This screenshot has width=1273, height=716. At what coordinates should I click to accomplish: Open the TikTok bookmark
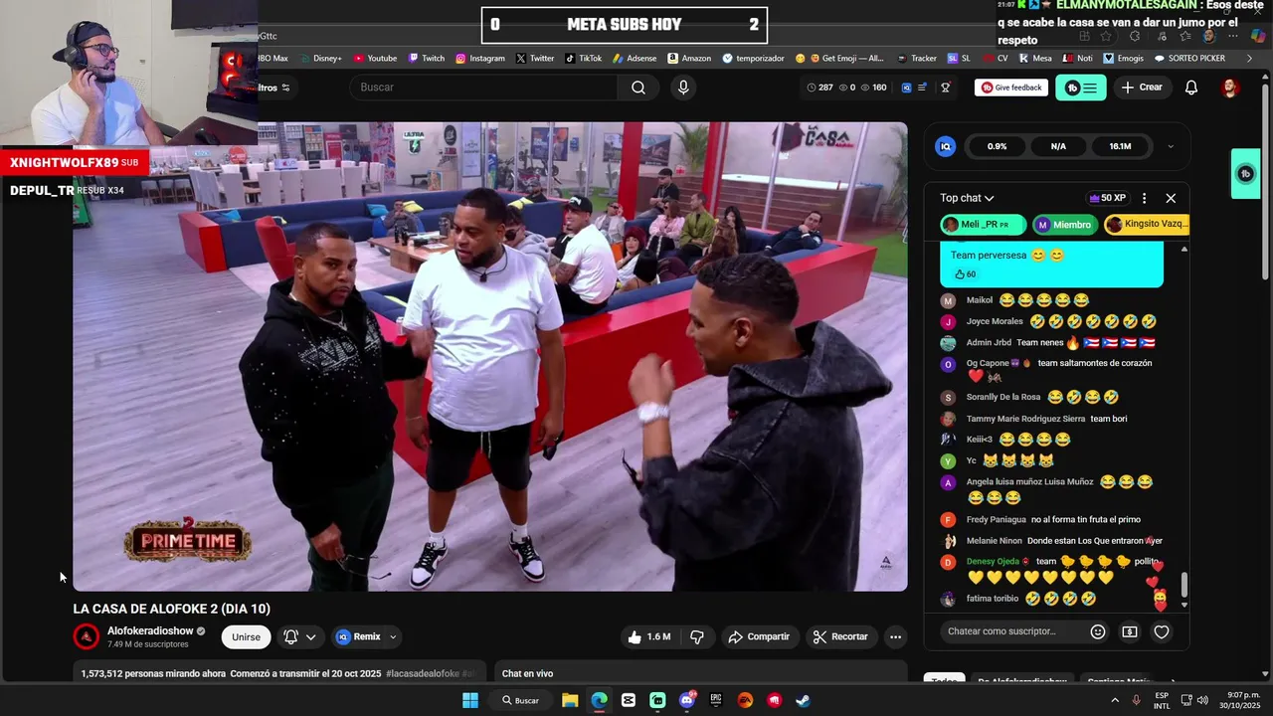pyautogui.click(x=584, y=59)
